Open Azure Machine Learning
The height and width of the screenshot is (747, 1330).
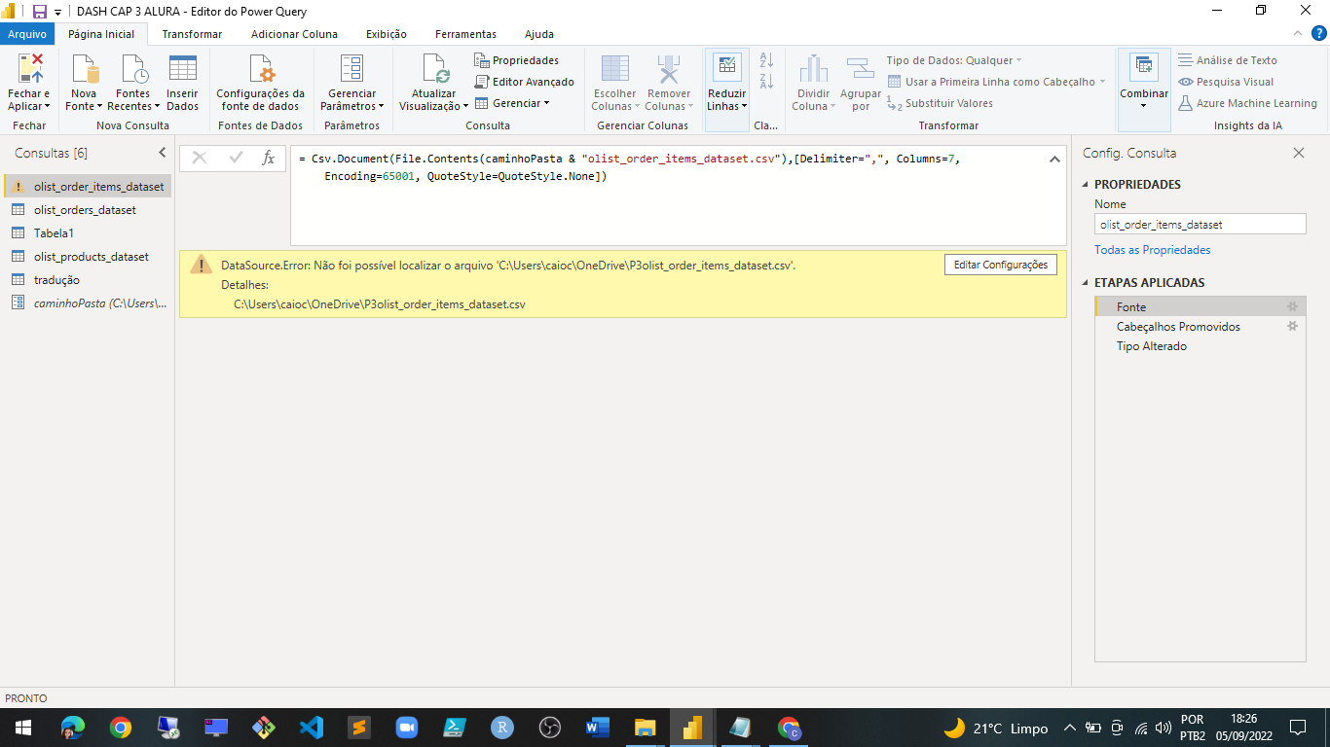(x=1247, y=103)
